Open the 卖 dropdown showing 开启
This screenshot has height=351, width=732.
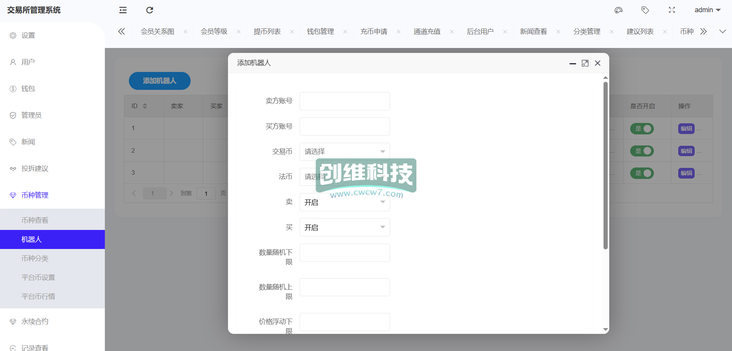click(344, 202)
